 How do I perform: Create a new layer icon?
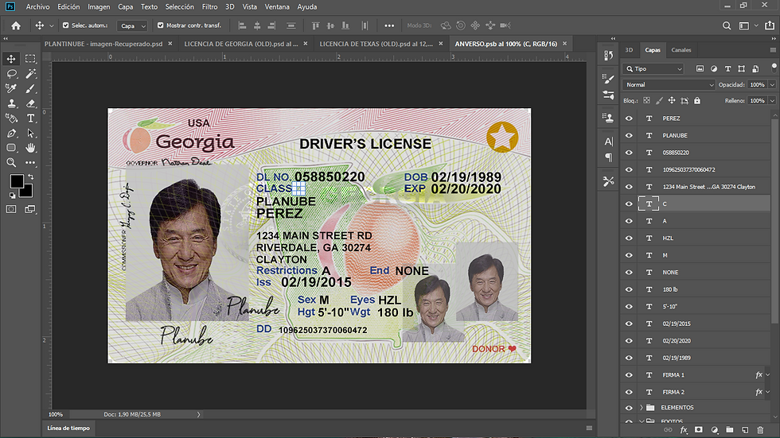coord(745,430)
